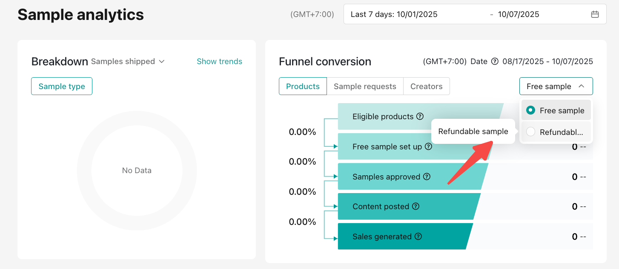The height and width of the screenshot is (269, 619).
Task: Select the Refundable sample radio option
Action: click(530, 132)
